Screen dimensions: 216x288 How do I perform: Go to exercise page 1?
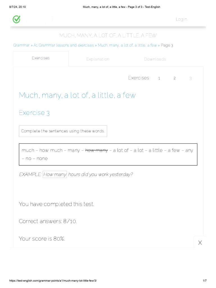tap(159, 78)
